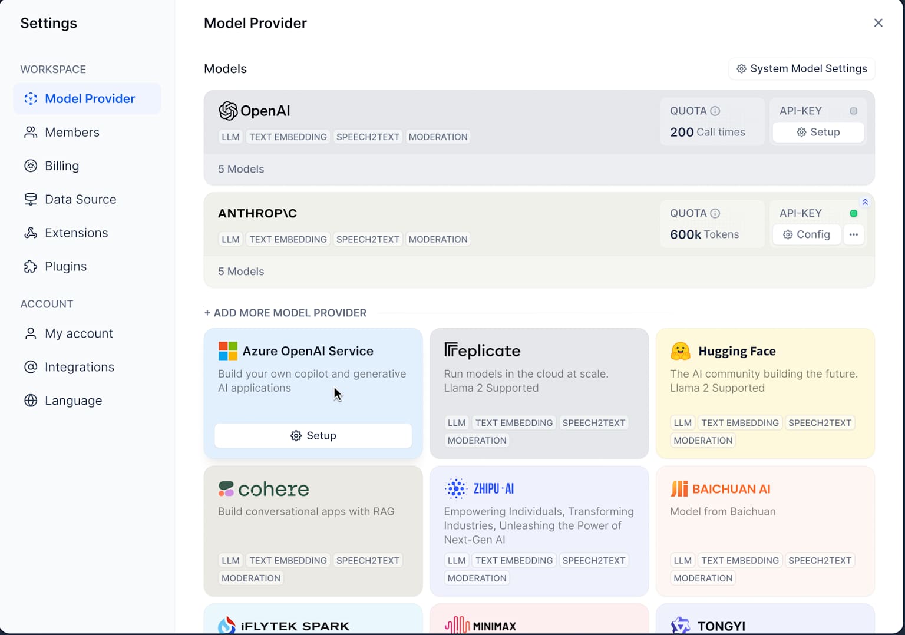Screen dimensions: 905x635
Task: Click the green API-KEY status indicator on Anthropic
Action: click(853, 214)
